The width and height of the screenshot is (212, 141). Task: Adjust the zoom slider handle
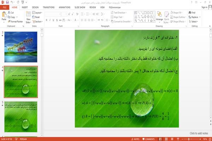point(189,139)
